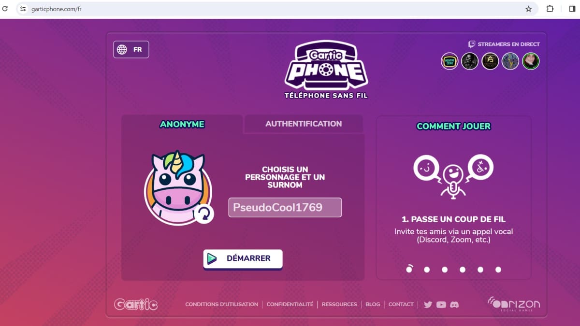580x326 pixels.
Task: Open the Confidentialité link
Action: coord(290,304)
